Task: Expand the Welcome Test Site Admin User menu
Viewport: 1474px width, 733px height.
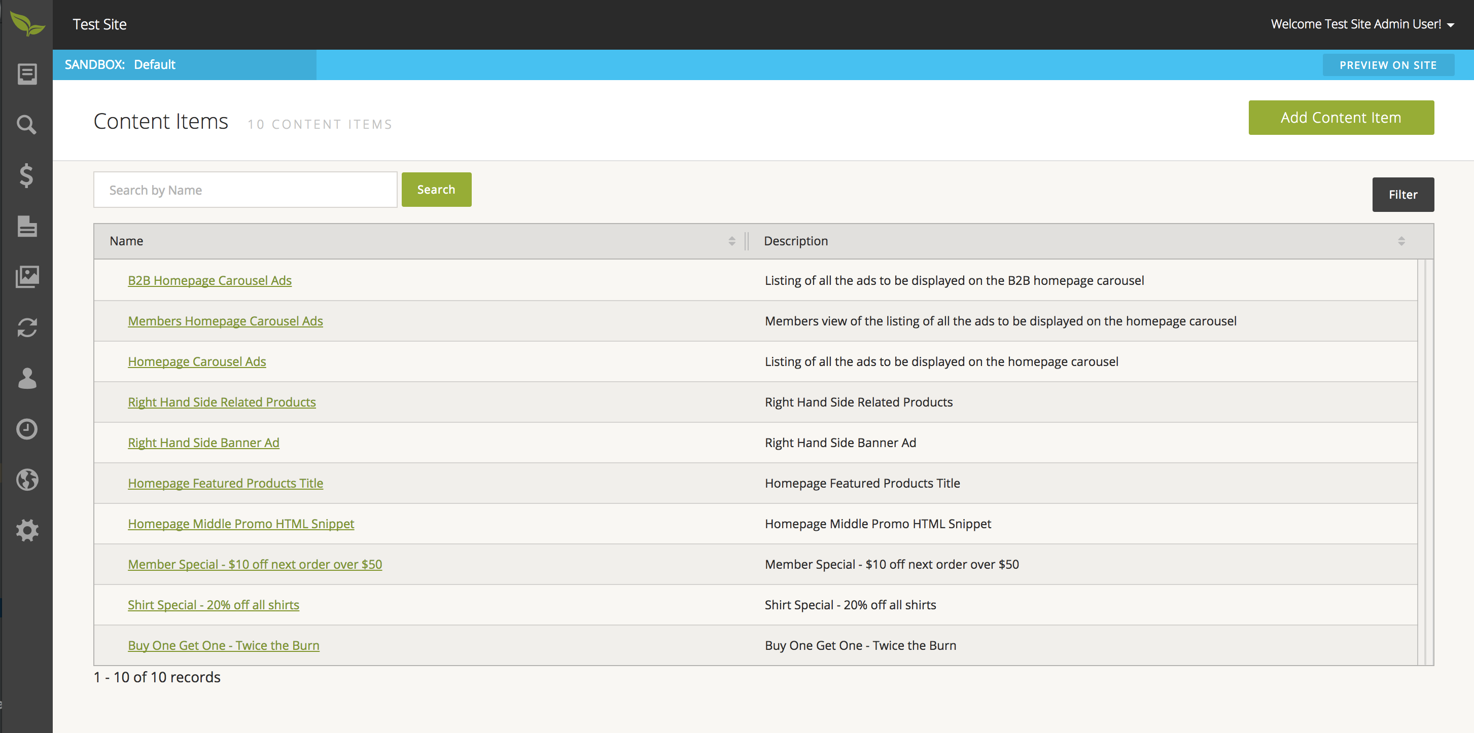Action: pos(1362,24)
